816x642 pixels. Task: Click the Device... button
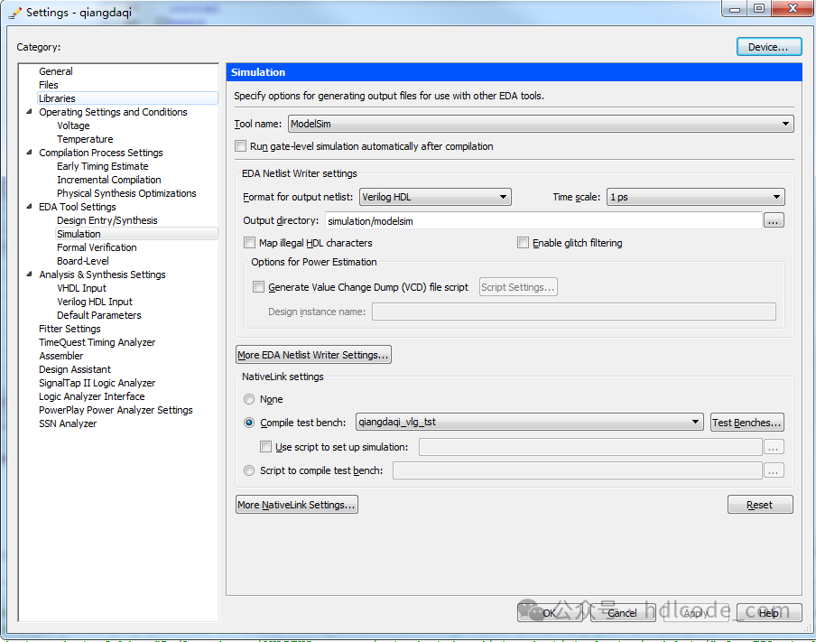coord(769,47)
